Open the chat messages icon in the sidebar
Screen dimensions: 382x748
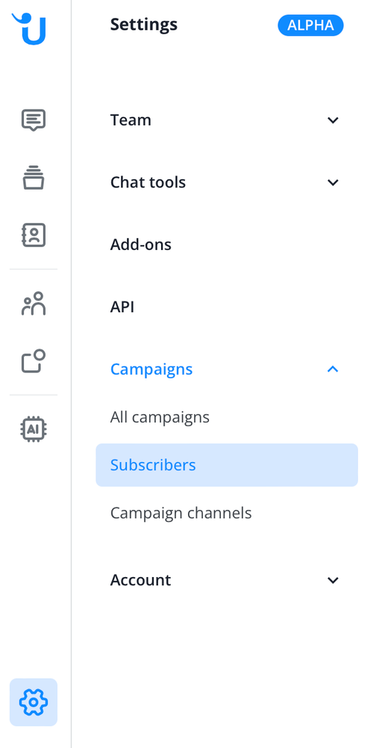point(34,120)
